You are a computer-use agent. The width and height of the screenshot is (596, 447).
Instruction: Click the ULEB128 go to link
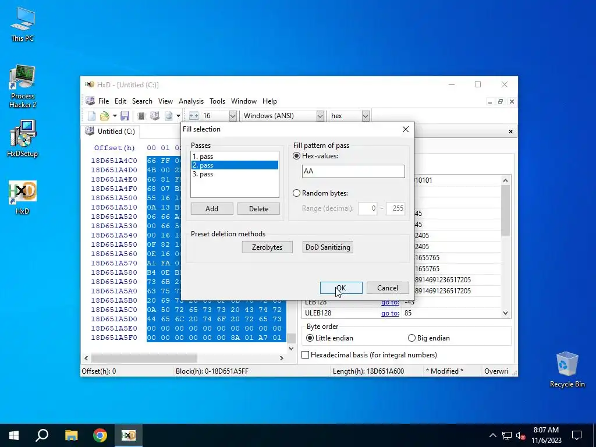pyautogui.click(x=390, y=313)
